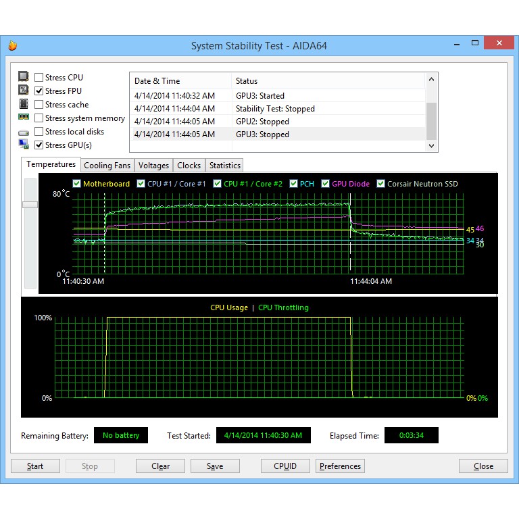The height and width of the screenshot is (519, 519).
Task: Click the 11:40:30 AM graph time label
Action: click(x=83, y=281)
